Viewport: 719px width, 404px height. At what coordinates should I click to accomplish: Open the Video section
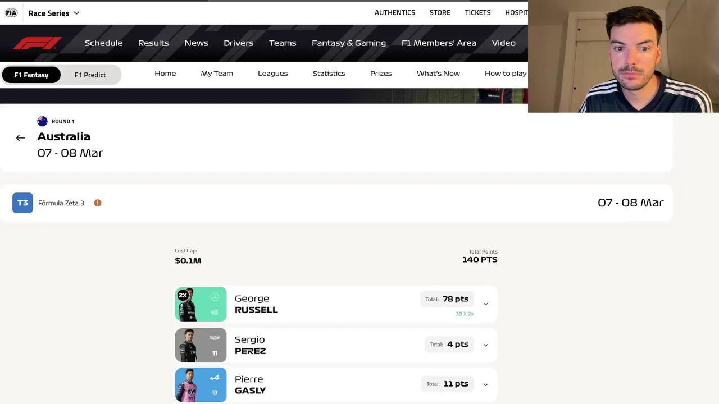click(503, 43)
